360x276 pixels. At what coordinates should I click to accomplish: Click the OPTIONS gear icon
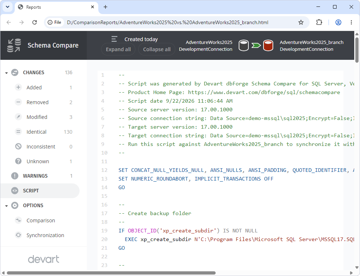[15, 205]
